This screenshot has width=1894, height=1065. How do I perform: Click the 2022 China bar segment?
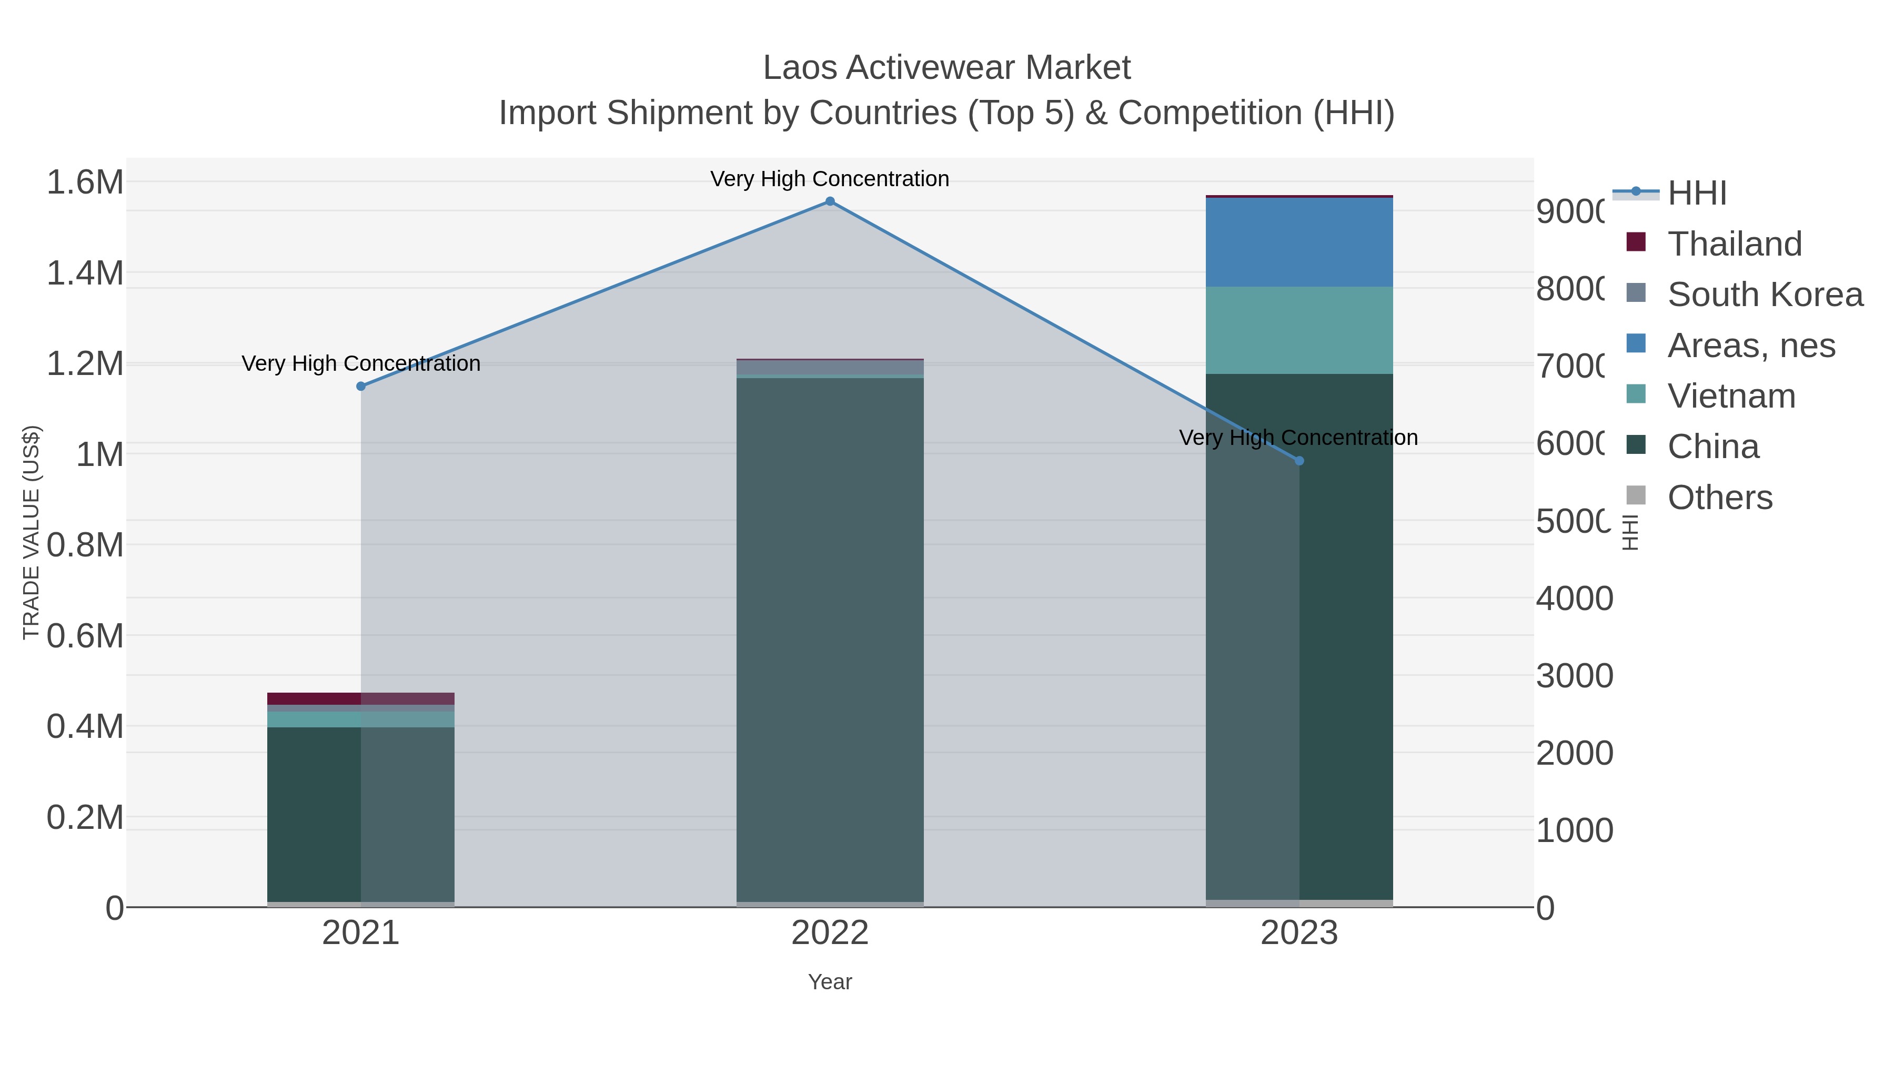(x=830, y=640)
